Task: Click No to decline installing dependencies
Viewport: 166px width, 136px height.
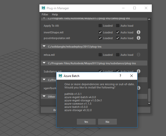Action: point(107,122)
